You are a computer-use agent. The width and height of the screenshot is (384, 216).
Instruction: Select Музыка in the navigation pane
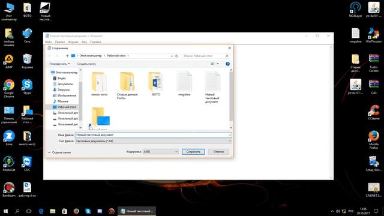pyautogui.click(x=61, y=101)
